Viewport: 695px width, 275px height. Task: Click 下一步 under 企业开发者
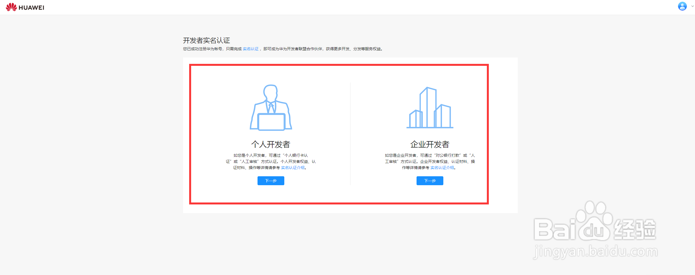(x=430, y=181)
